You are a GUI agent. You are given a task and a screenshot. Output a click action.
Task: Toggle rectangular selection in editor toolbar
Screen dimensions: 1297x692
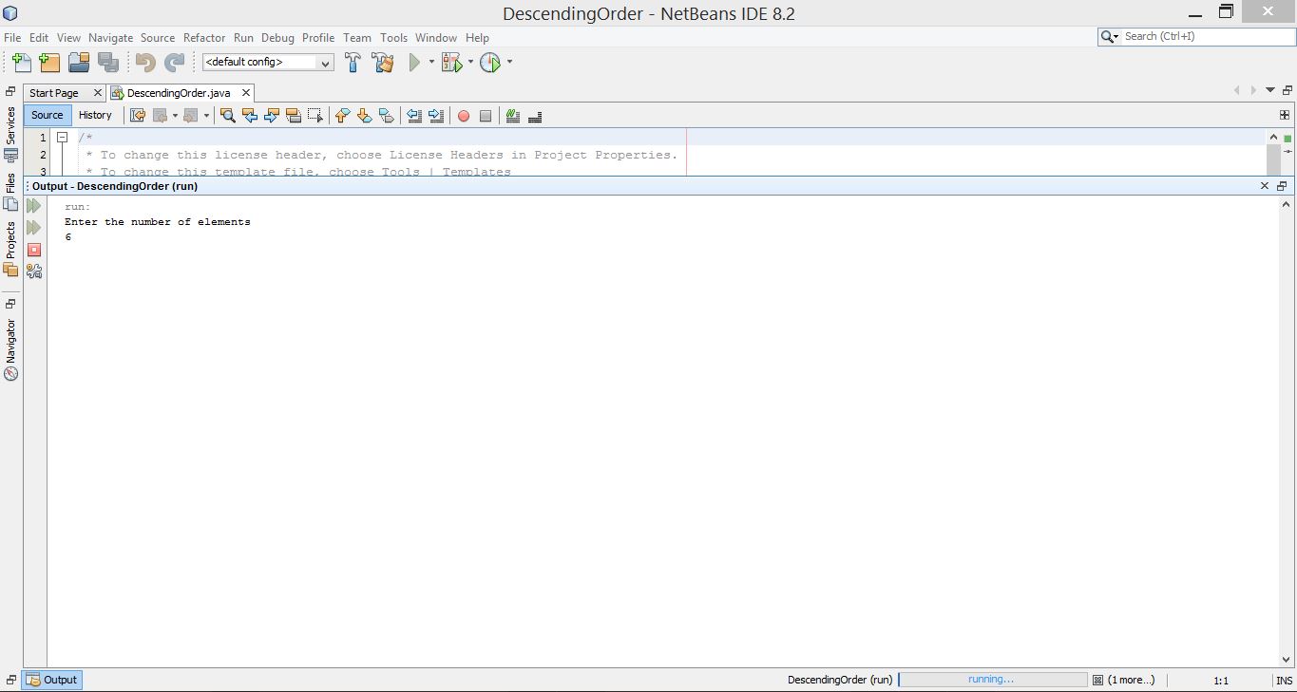315,116
